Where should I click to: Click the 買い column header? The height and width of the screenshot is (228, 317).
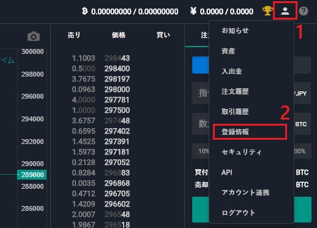pyautogui.click(x=163, y=35)
